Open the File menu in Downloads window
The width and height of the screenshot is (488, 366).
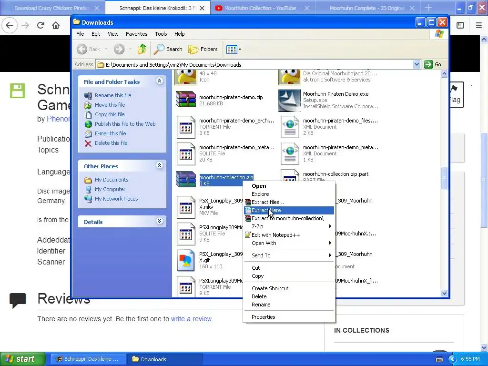coord(80,34)
